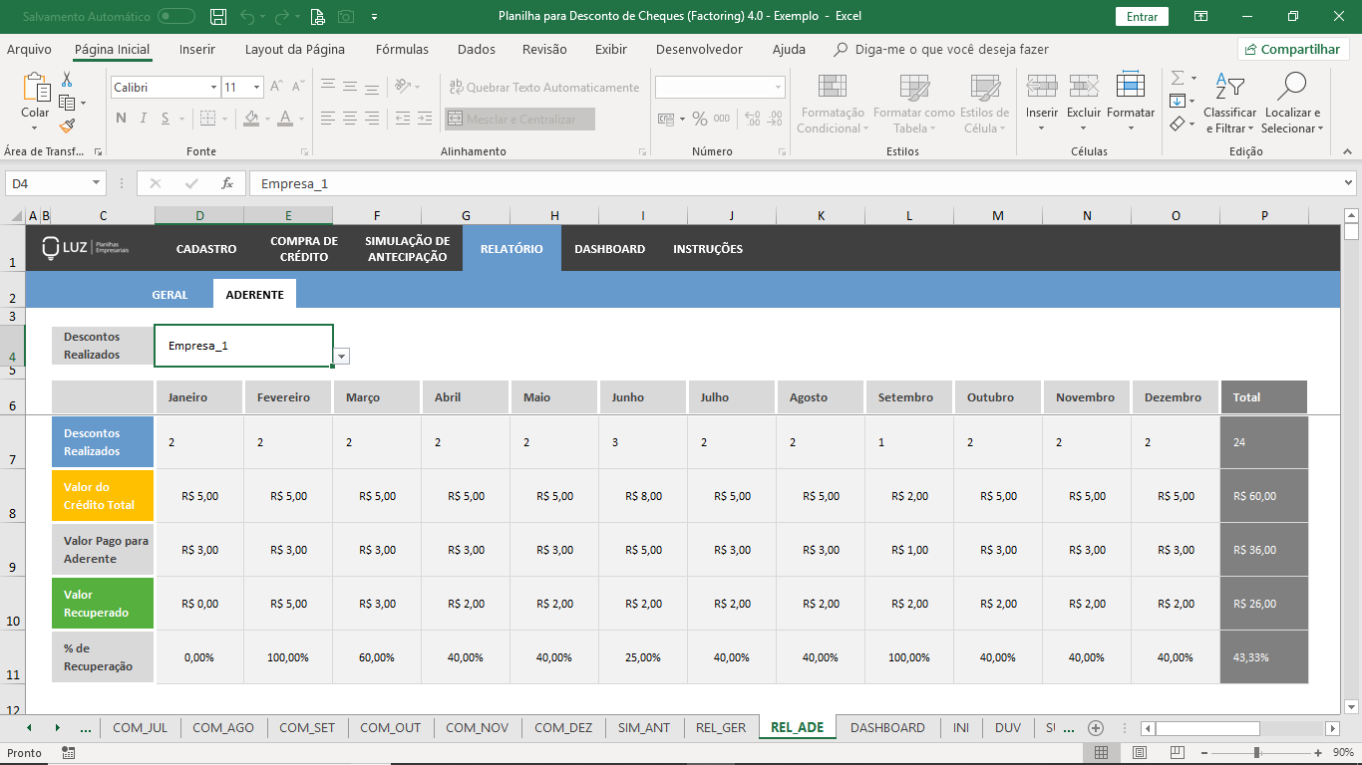Click the INSTRUÇÕES navigation button
The image size is (1362, 765).
pyautogui.click(x=708, y=249)
